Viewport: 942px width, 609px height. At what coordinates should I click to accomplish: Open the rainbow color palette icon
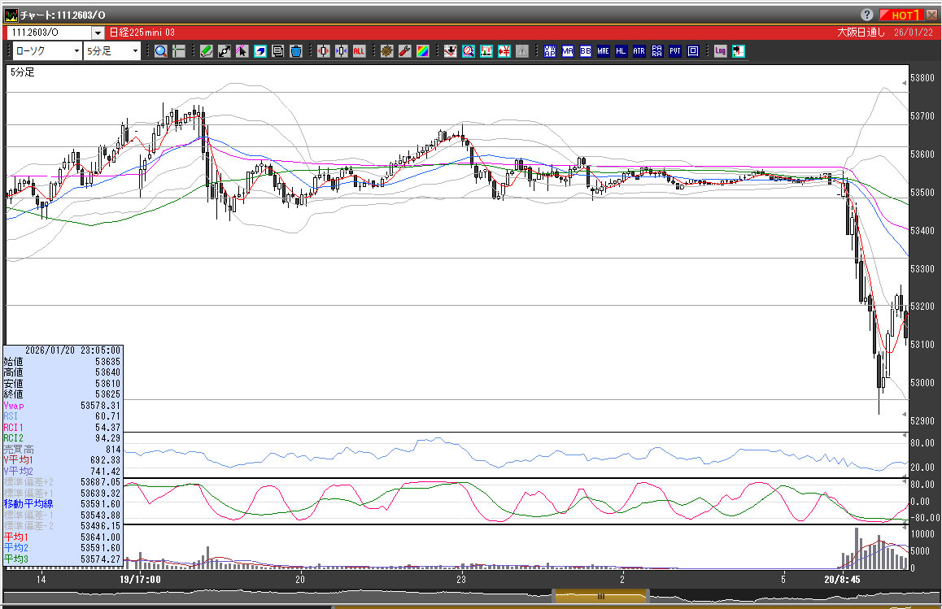pyautogui.click(x=422, y=50)
